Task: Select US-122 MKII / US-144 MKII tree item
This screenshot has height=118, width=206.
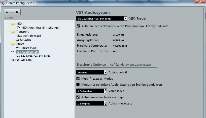Action: tap(33, 56)
